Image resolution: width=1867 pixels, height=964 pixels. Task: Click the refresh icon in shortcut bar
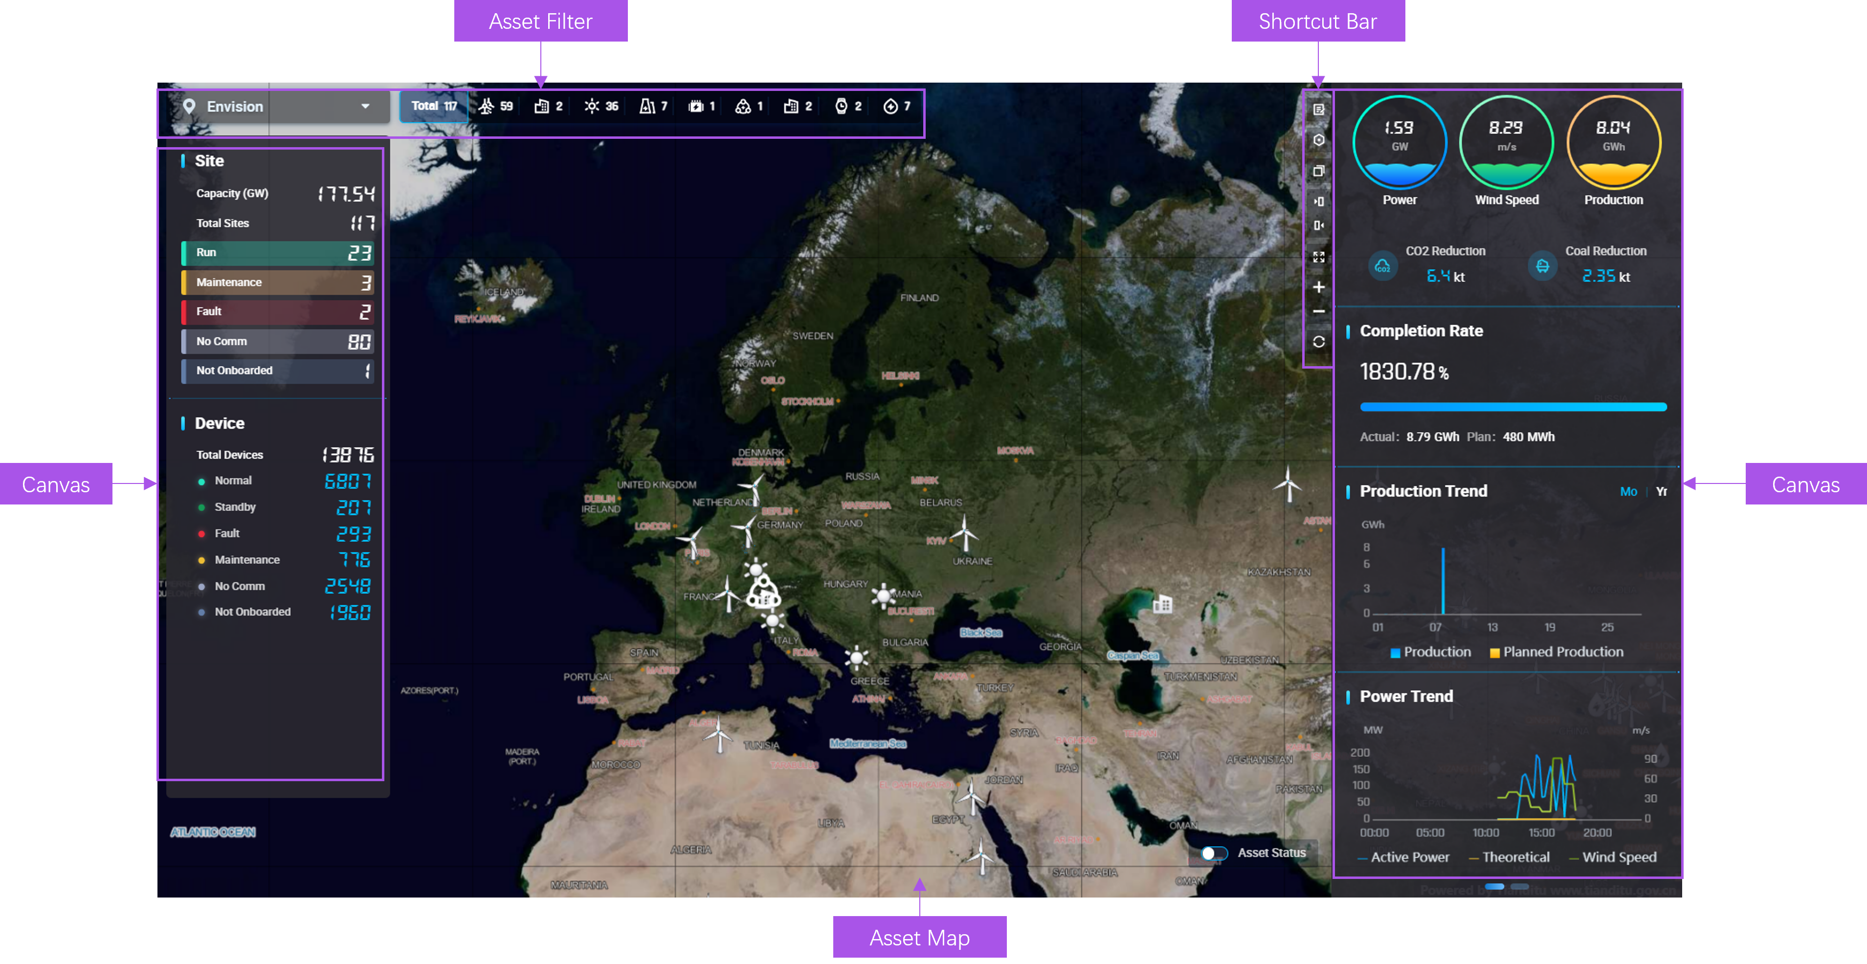point(1318,342)
